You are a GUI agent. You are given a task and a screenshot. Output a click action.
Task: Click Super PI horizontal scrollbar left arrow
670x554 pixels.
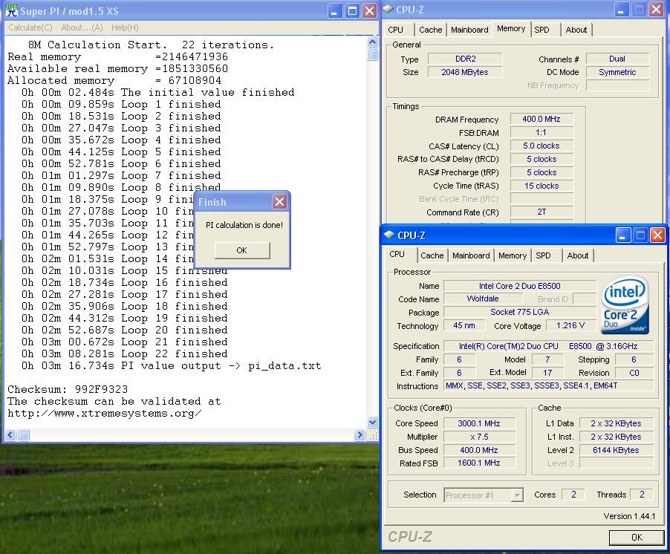tap(10, 435)
